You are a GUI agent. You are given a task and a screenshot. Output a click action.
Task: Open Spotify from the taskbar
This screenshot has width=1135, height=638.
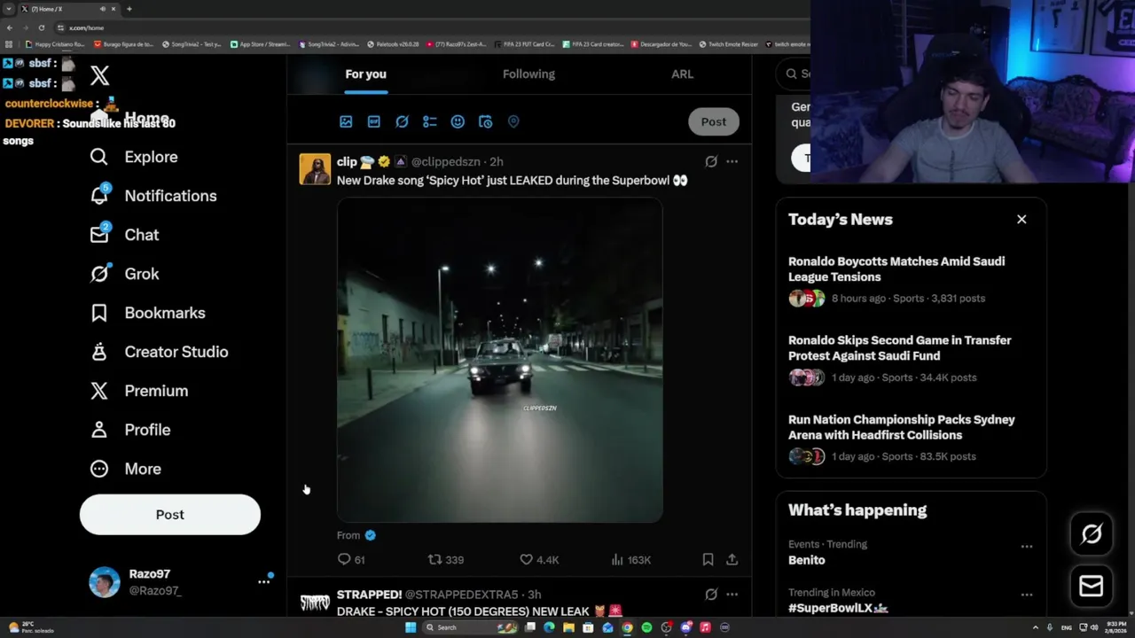[646, 627]
